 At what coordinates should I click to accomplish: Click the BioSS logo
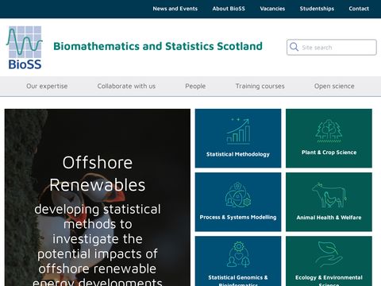(x=25, y=48)
